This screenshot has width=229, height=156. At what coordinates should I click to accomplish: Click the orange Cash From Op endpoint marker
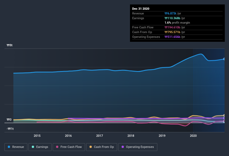pyautogui.click(x=224, y=115)
